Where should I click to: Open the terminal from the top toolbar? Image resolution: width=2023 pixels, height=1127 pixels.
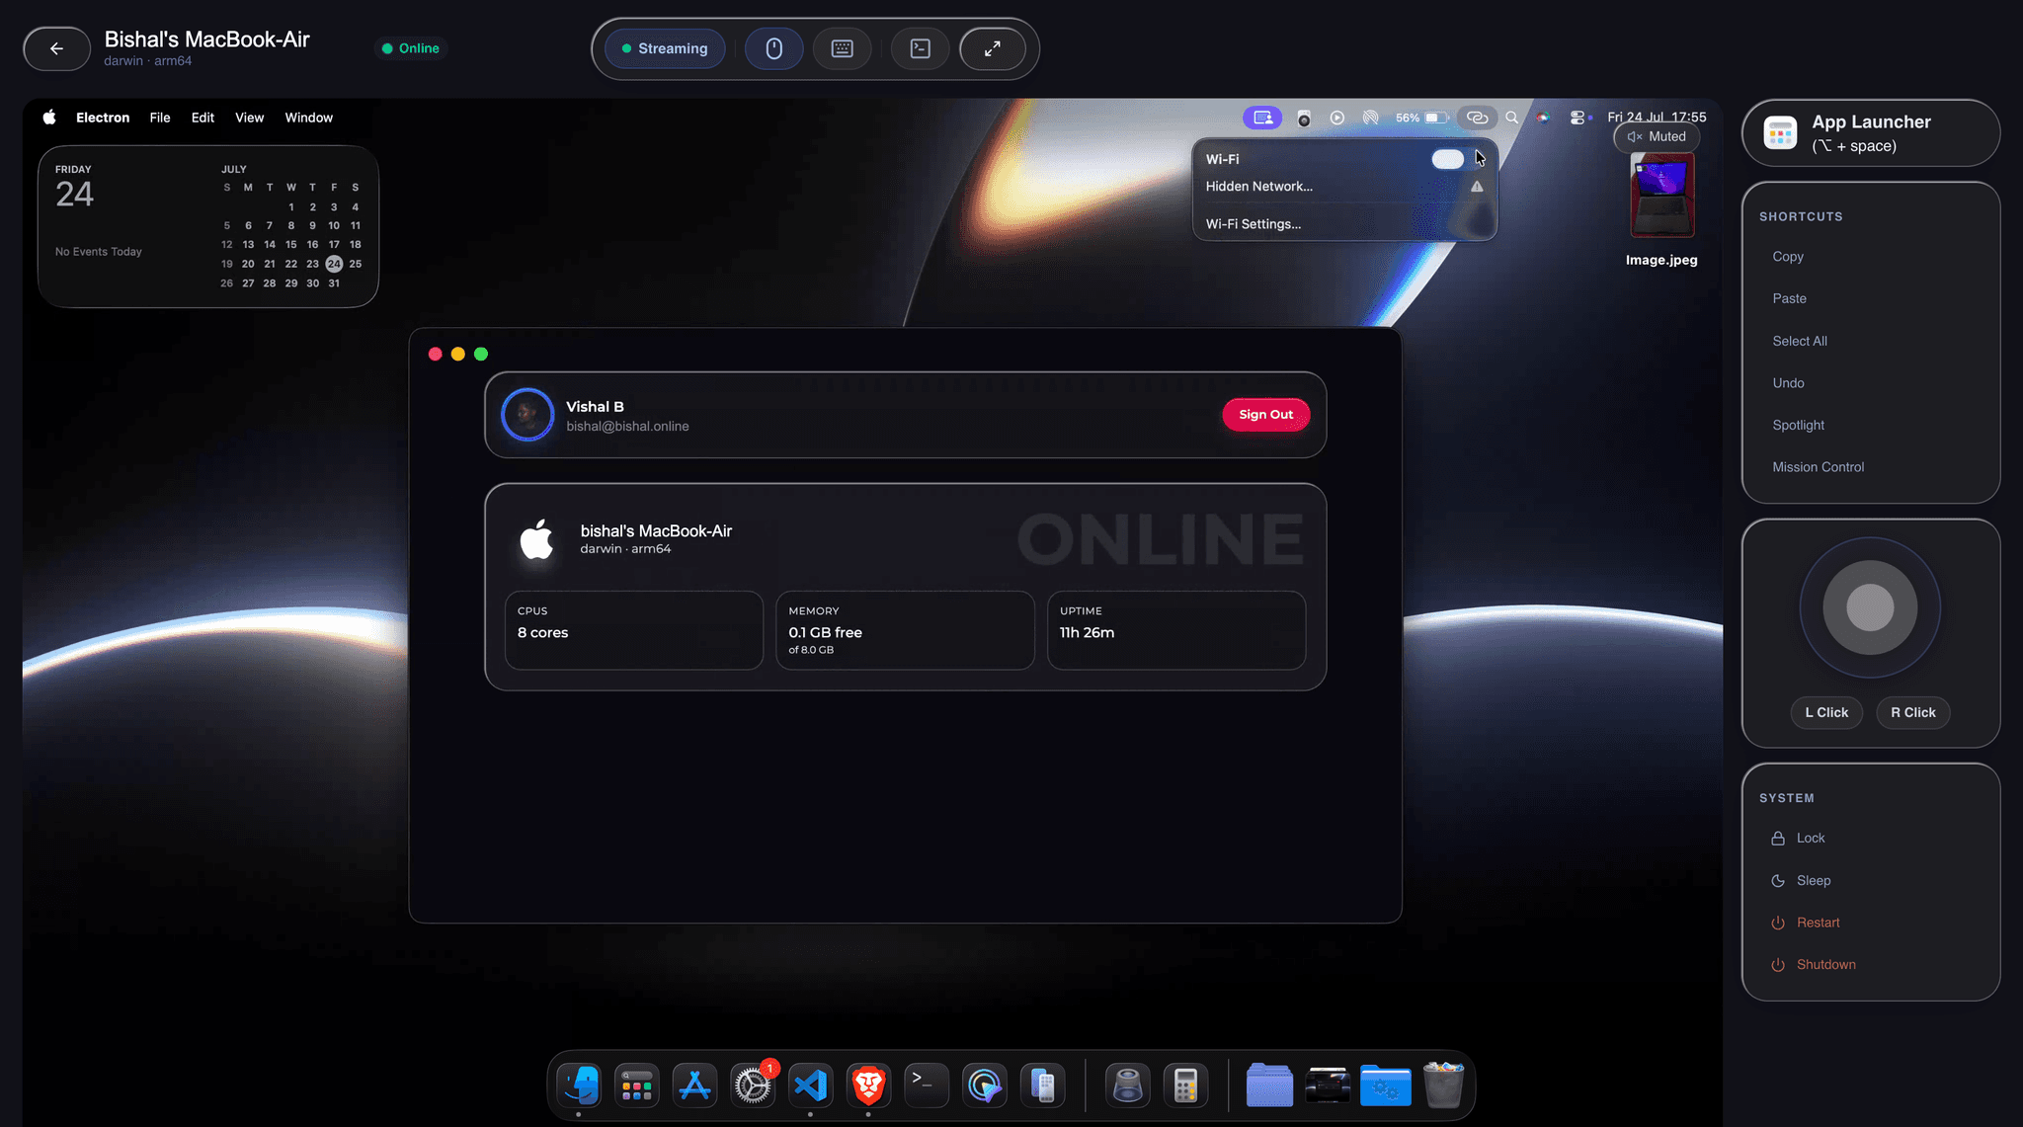click(920, 48)
